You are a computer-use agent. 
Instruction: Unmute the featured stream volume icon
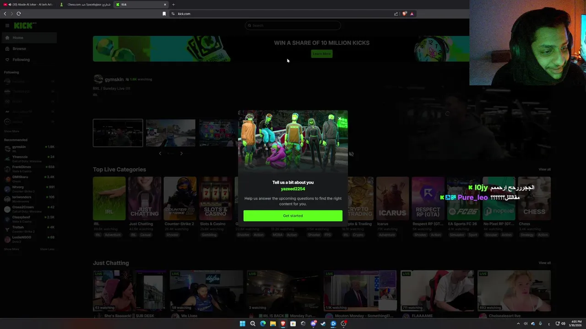[351, 154]
